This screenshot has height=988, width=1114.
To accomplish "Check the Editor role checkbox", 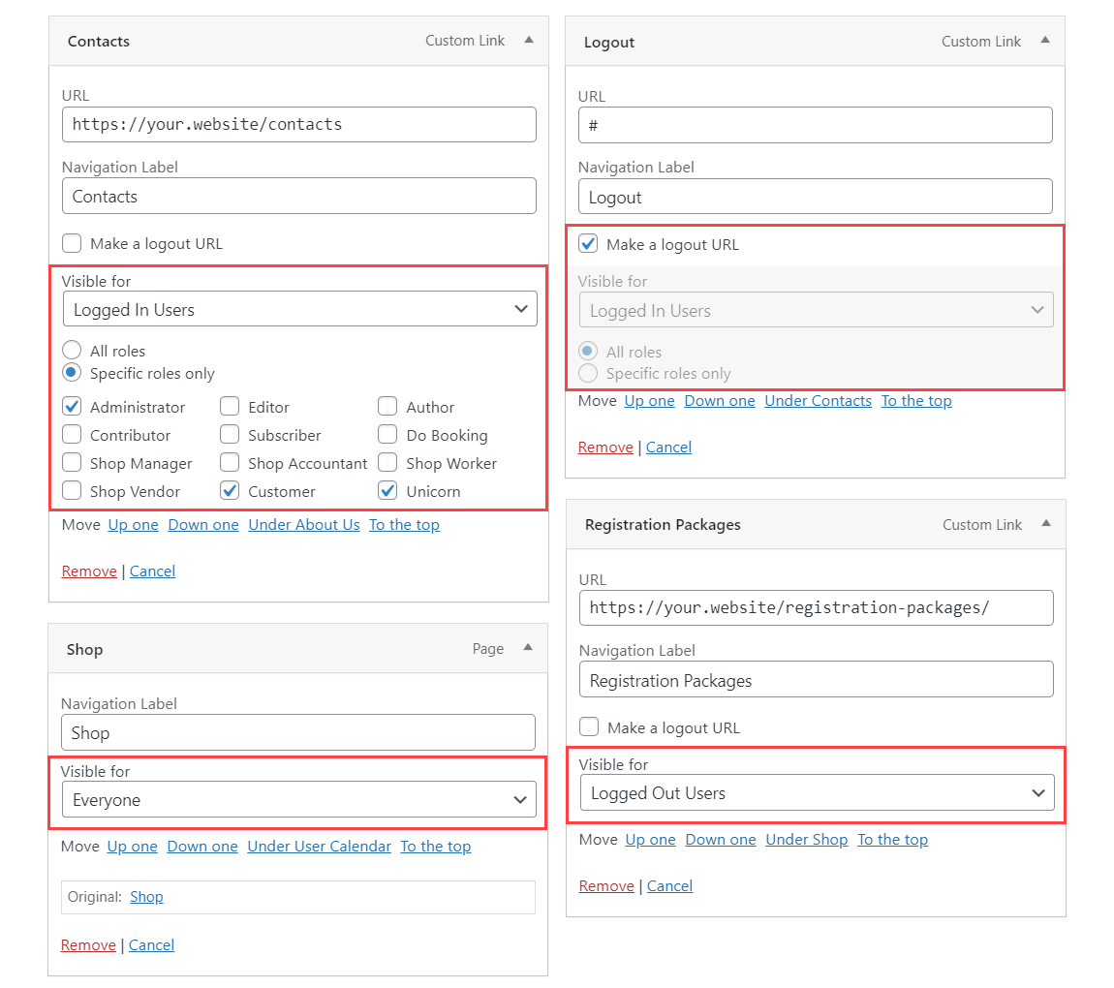I will tap(230, 406).
